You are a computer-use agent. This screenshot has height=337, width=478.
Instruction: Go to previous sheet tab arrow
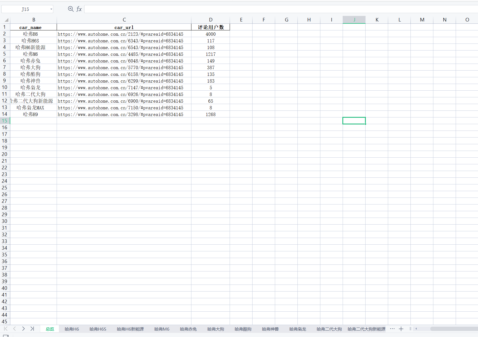(15, 329)
